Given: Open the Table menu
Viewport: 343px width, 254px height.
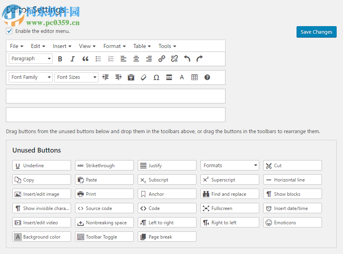Looking at the screenshot, I should coord(142,46).
